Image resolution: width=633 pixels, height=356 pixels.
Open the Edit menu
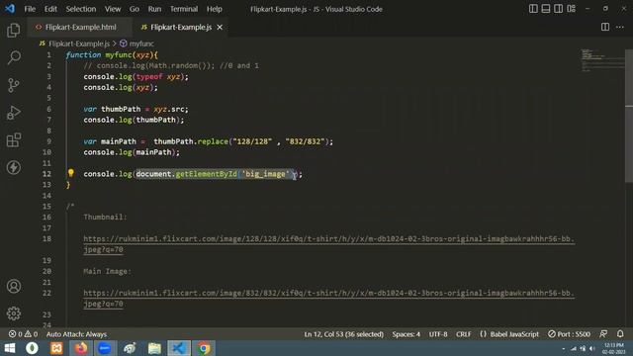(50, 9)
